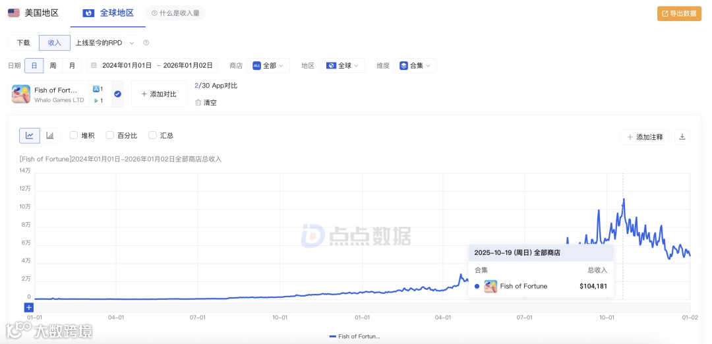Viewport: 712px width, 344px height.
Task: Click the 添加对比 add comparison button
Action: tap(159, 94)
